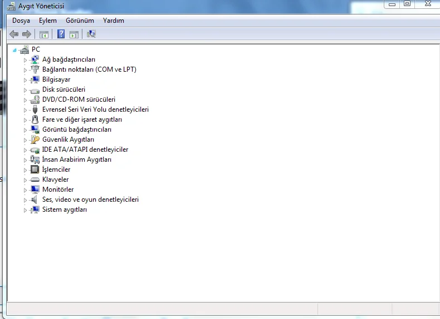Open the Eylem menu
Screen dimensions: 440x319
[48, 21]
